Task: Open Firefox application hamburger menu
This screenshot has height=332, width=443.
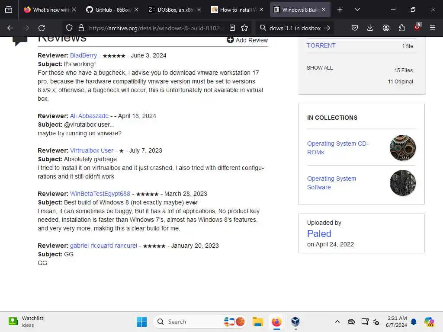Action: click(433, 28)
